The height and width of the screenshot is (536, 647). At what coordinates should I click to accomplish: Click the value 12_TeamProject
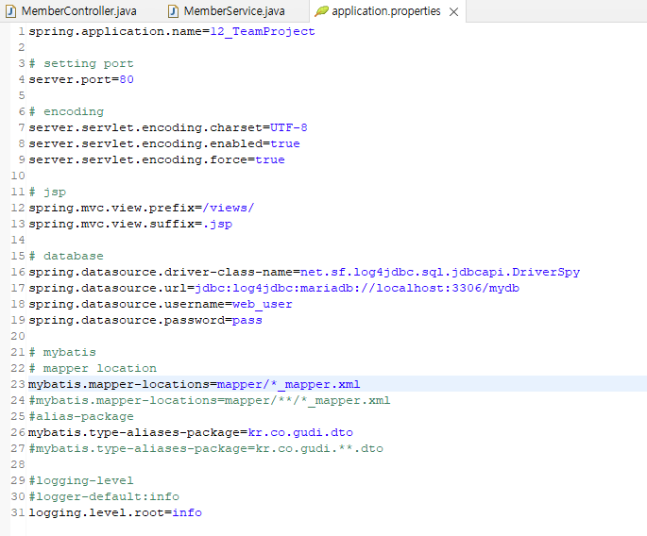(263, 31)
